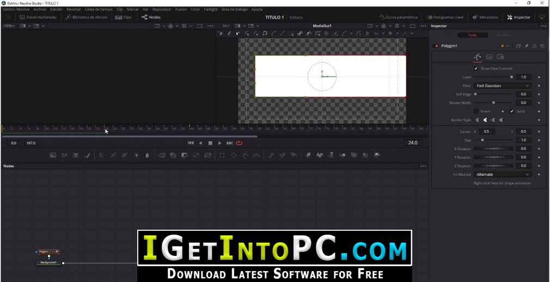This screenshot has width=550, height=282.
Task: Switch to the Tools tab in Inspector
Action: [473, 35]
